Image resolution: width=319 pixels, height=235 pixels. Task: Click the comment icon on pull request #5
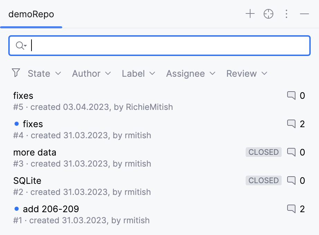pos(291,96)
